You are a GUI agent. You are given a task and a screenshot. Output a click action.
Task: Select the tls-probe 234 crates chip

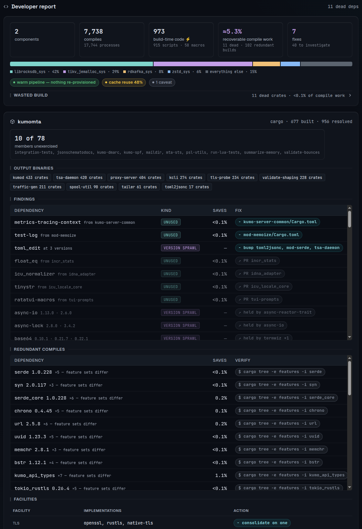pyautogui.click(x=232, y=178)
